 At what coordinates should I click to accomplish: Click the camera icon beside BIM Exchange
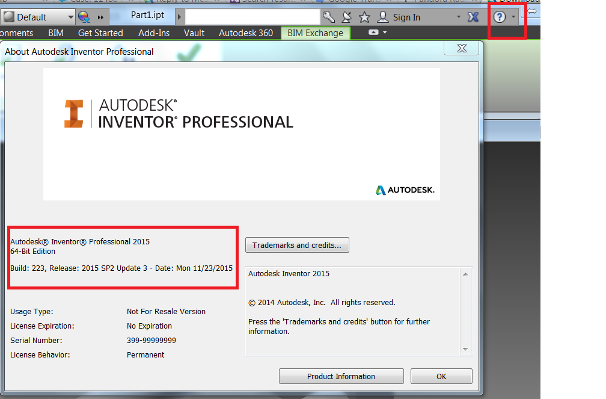373,32
